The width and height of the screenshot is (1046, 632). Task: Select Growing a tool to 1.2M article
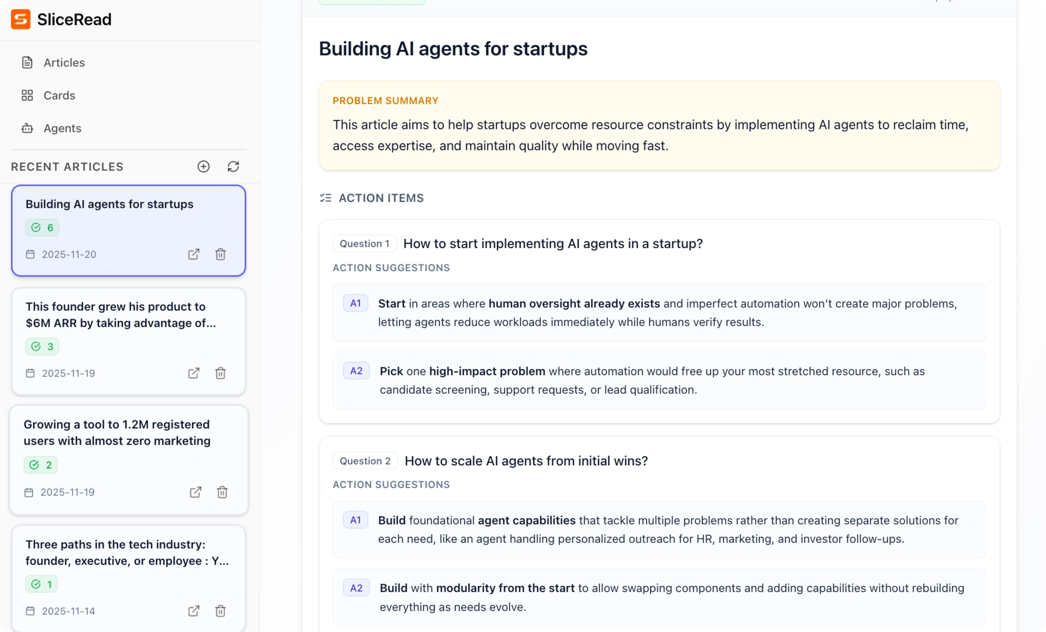point(117,433)
